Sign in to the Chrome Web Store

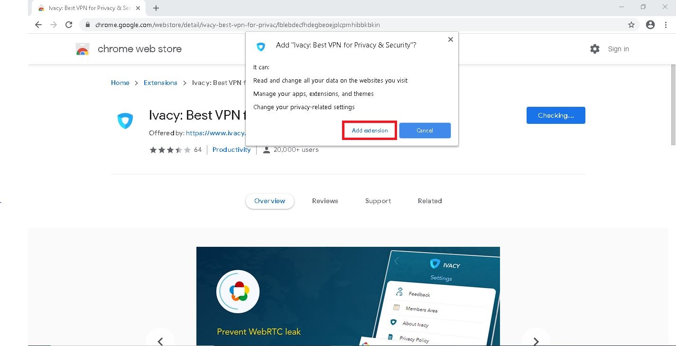click(618, 49)
